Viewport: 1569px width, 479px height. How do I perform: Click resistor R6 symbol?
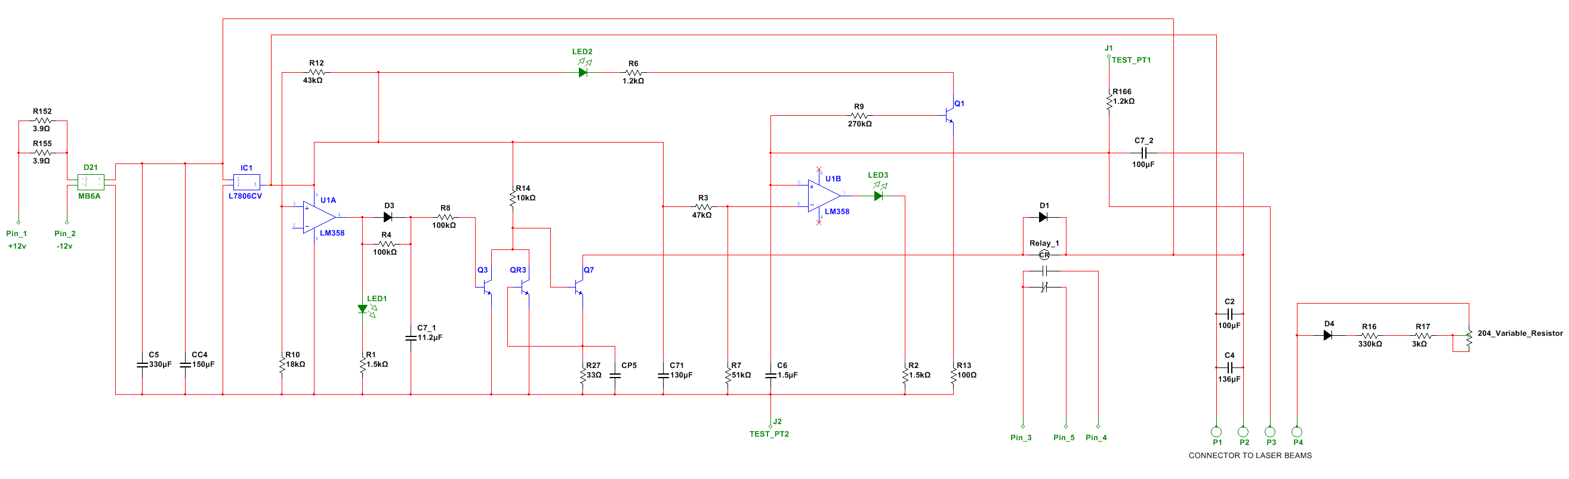(x=633, y=72)
